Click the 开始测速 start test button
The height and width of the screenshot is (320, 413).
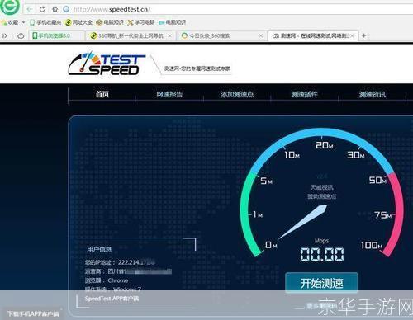point(321,283)
